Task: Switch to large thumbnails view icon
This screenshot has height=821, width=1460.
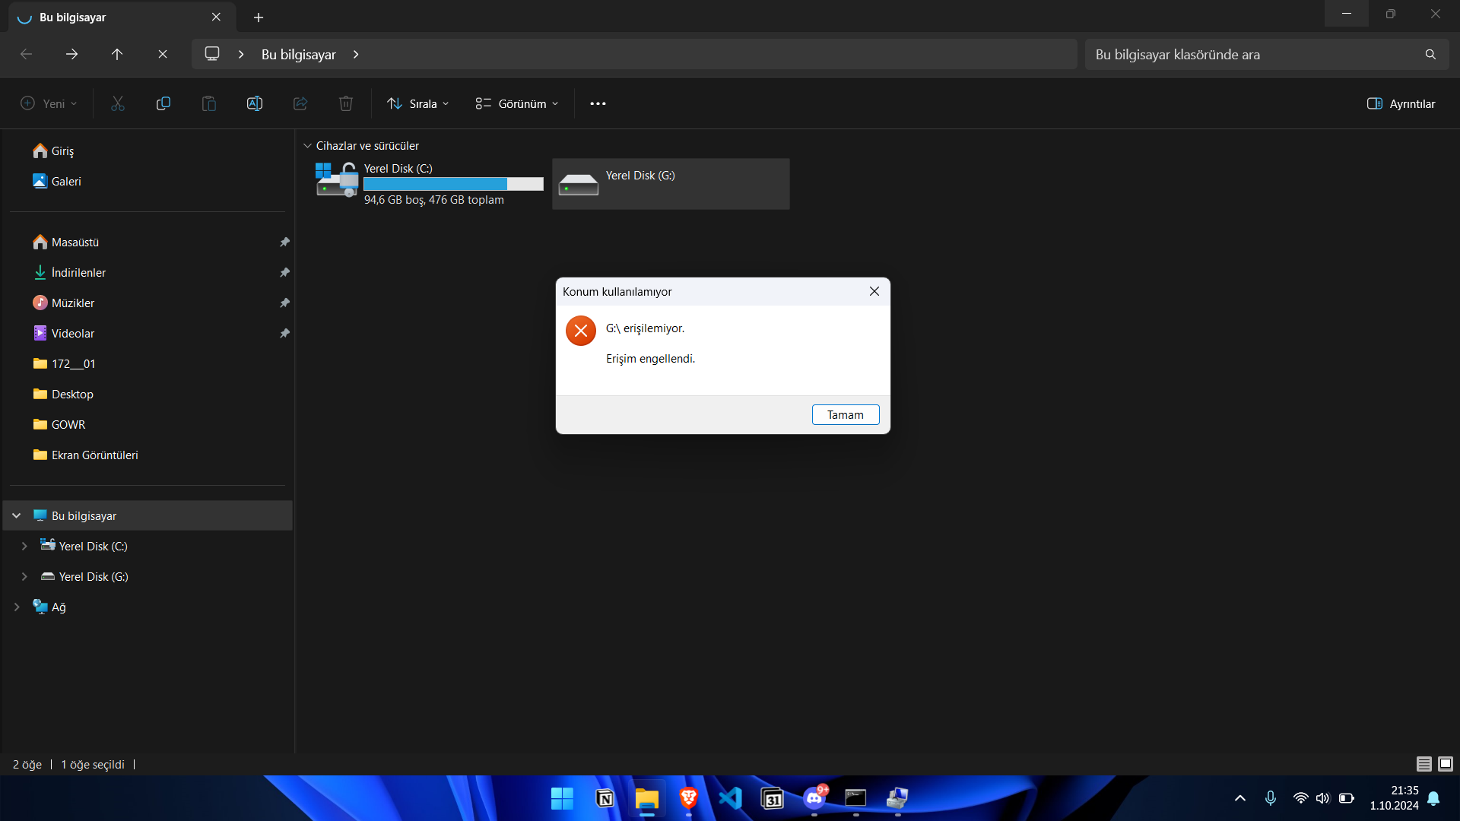Action: pyautogui.click(x=1445, y=764)
